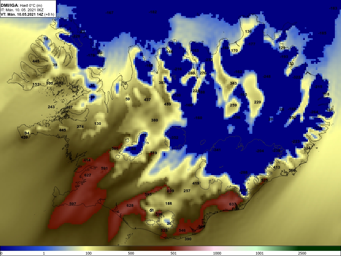341x256 pixels.
Task: Click the map value '136'
Action: 248,31
